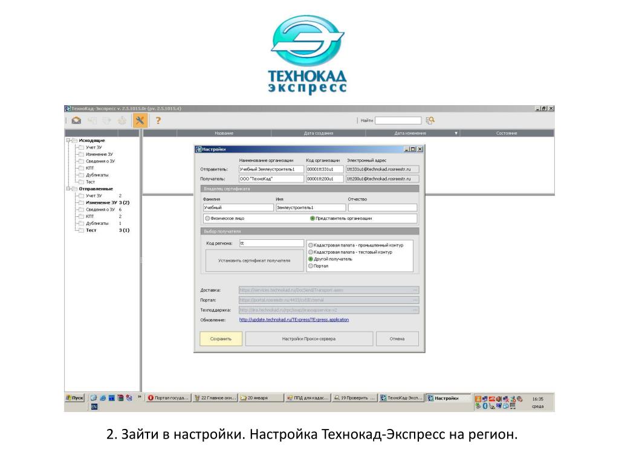Click the envelope mail icon in toolbar
This screenshot has width=619, height=464.
coord(76,121)
